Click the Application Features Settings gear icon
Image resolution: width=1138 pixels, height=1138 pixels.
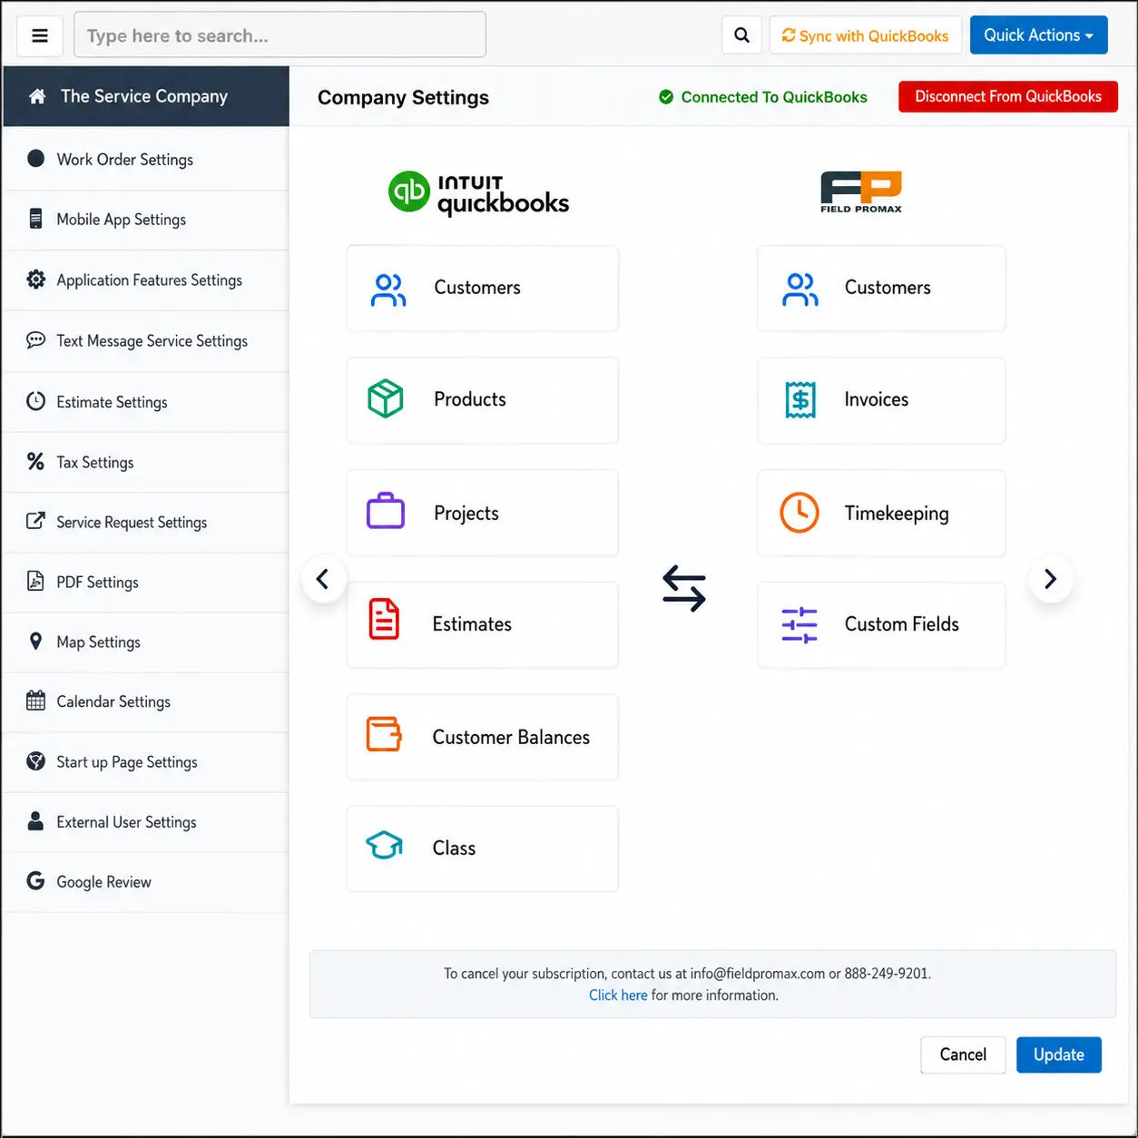click(x=36, y=280)
